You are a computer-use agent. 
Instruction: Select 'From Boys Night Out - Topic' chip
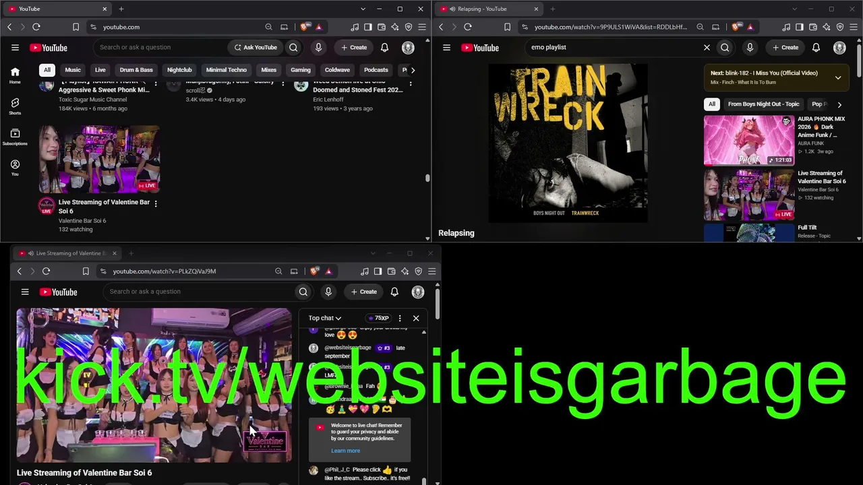pos(763,104)
